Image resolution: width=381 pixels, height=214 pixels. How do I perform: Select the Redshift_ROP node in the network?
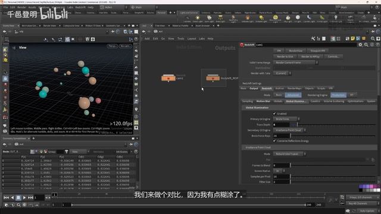point(213,78)
